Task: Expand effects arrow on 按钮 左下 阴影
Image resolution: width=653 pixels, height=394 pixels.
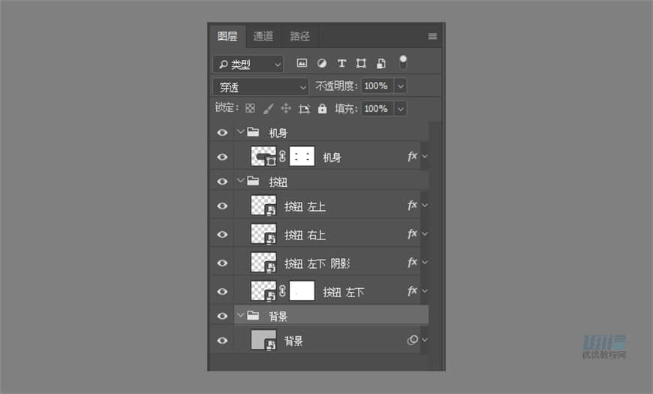Action: coord(425,263)
